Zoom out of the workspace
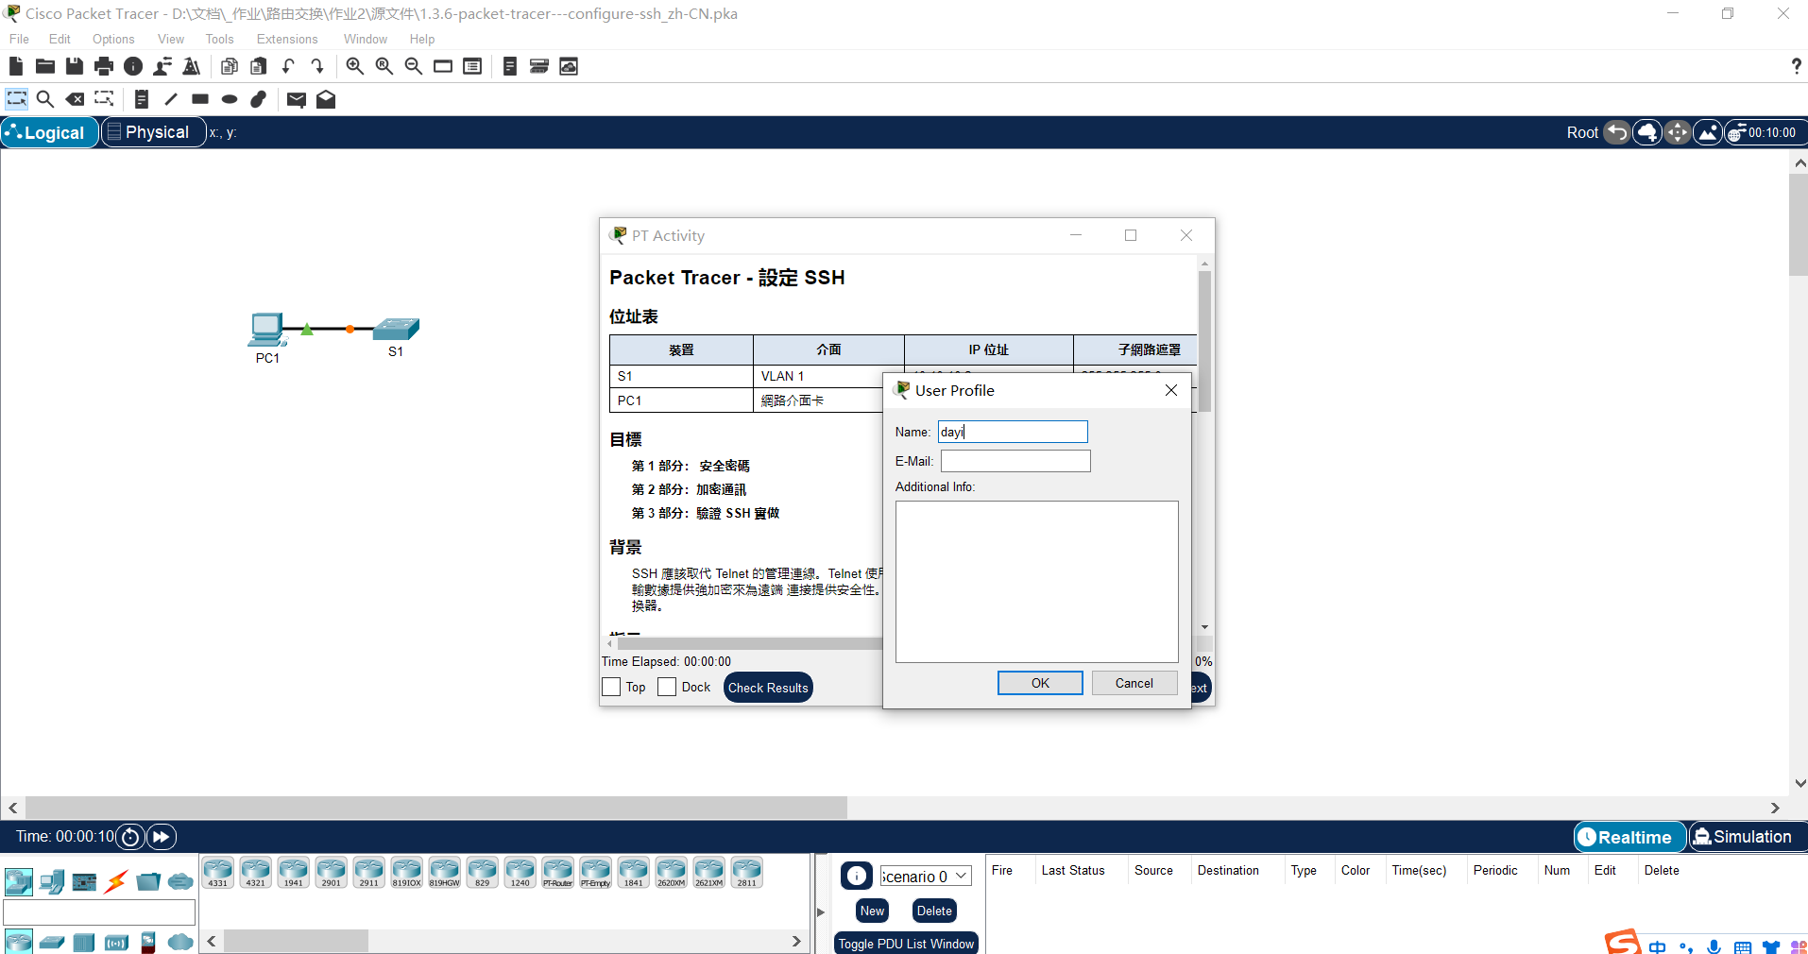Screen dimensions: 1808x954 tap(414, 66)
